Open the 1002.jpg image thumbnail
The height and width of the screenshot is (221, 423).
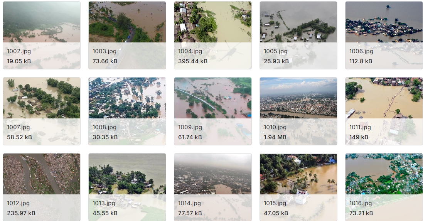[x=42, y=22]
